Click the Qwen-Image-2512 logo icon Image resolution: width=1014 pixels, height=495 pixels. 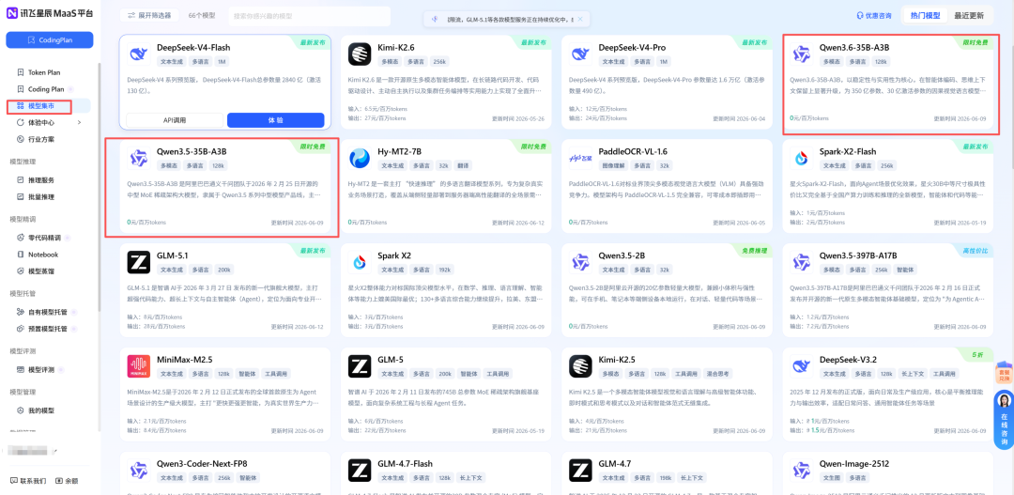click(x=802, y=471)
